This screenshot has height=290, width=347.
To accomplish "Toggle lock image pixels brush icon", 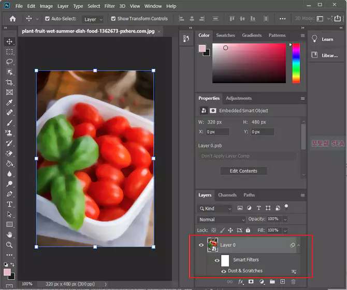I will pyautogui.click(x=222, y=231).
